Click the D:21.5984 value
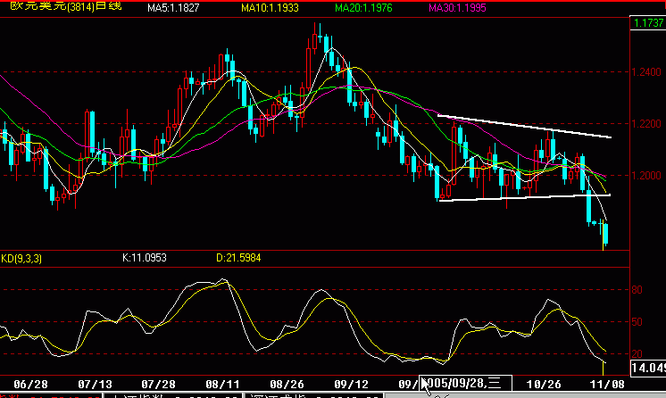Image resolution: width=666 pixels, height=398 pixels. [238, 258]
